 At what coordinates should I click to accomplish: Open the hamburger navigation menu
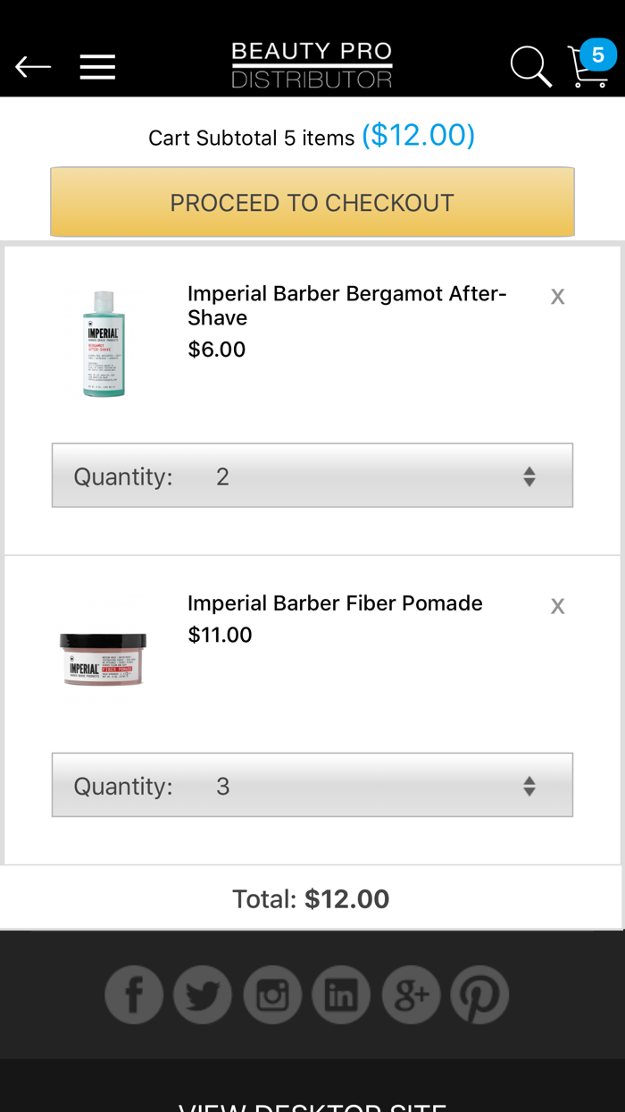97,65
